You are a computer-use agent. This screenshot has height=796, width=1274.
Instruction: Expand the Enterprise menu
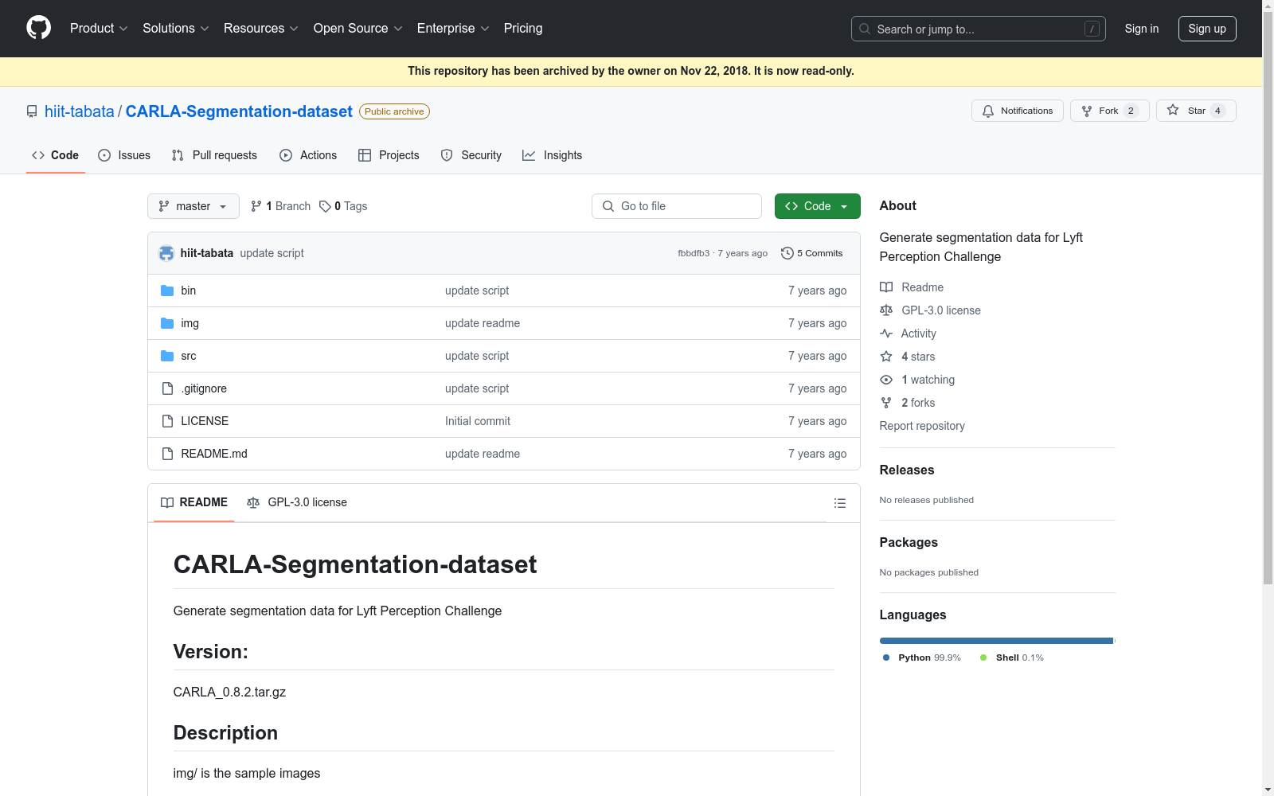(x=453, y=29)
